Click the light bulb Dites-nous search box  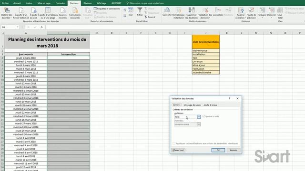tap(145, 3)
